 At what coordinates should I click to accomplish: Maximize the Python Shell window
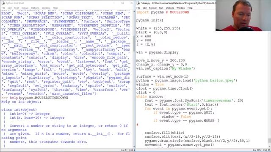pyautogui.click(x=123, y=3)
